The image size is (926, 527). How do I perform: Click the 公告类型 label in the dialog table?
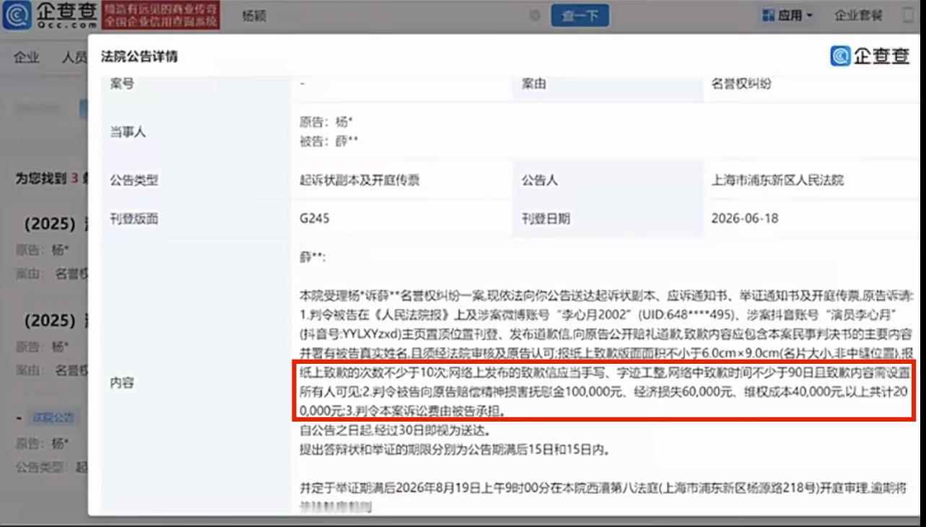134,181
